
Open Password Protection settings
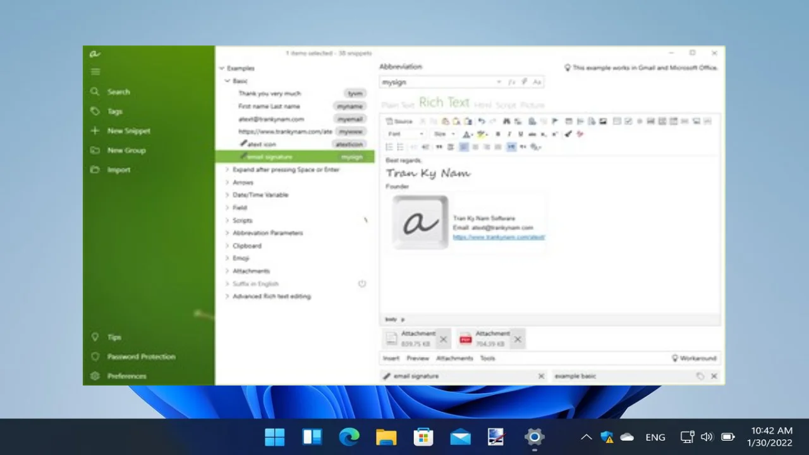coord(133,356)
